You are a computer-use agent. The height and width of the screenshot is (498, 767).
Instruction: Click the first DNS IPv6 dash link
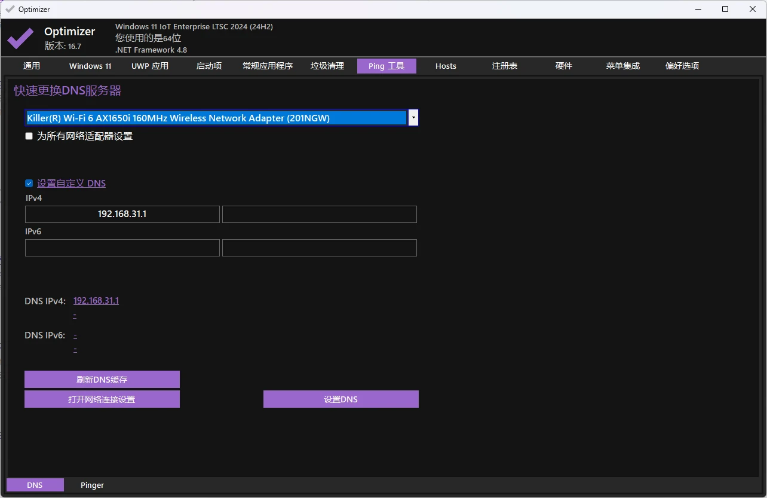tap(75, 335)
